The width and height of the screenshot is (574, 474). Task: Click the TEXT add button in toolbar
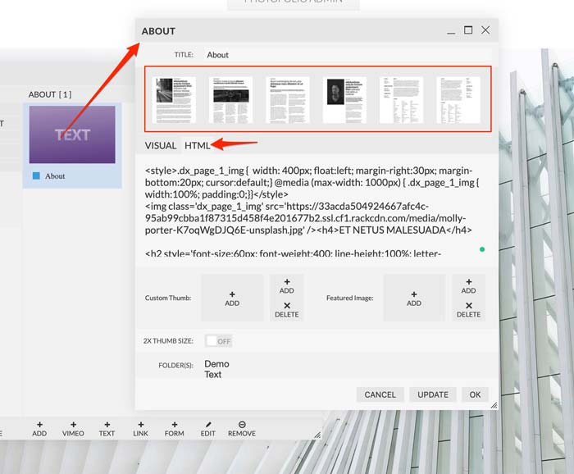(x=107, y=429)
